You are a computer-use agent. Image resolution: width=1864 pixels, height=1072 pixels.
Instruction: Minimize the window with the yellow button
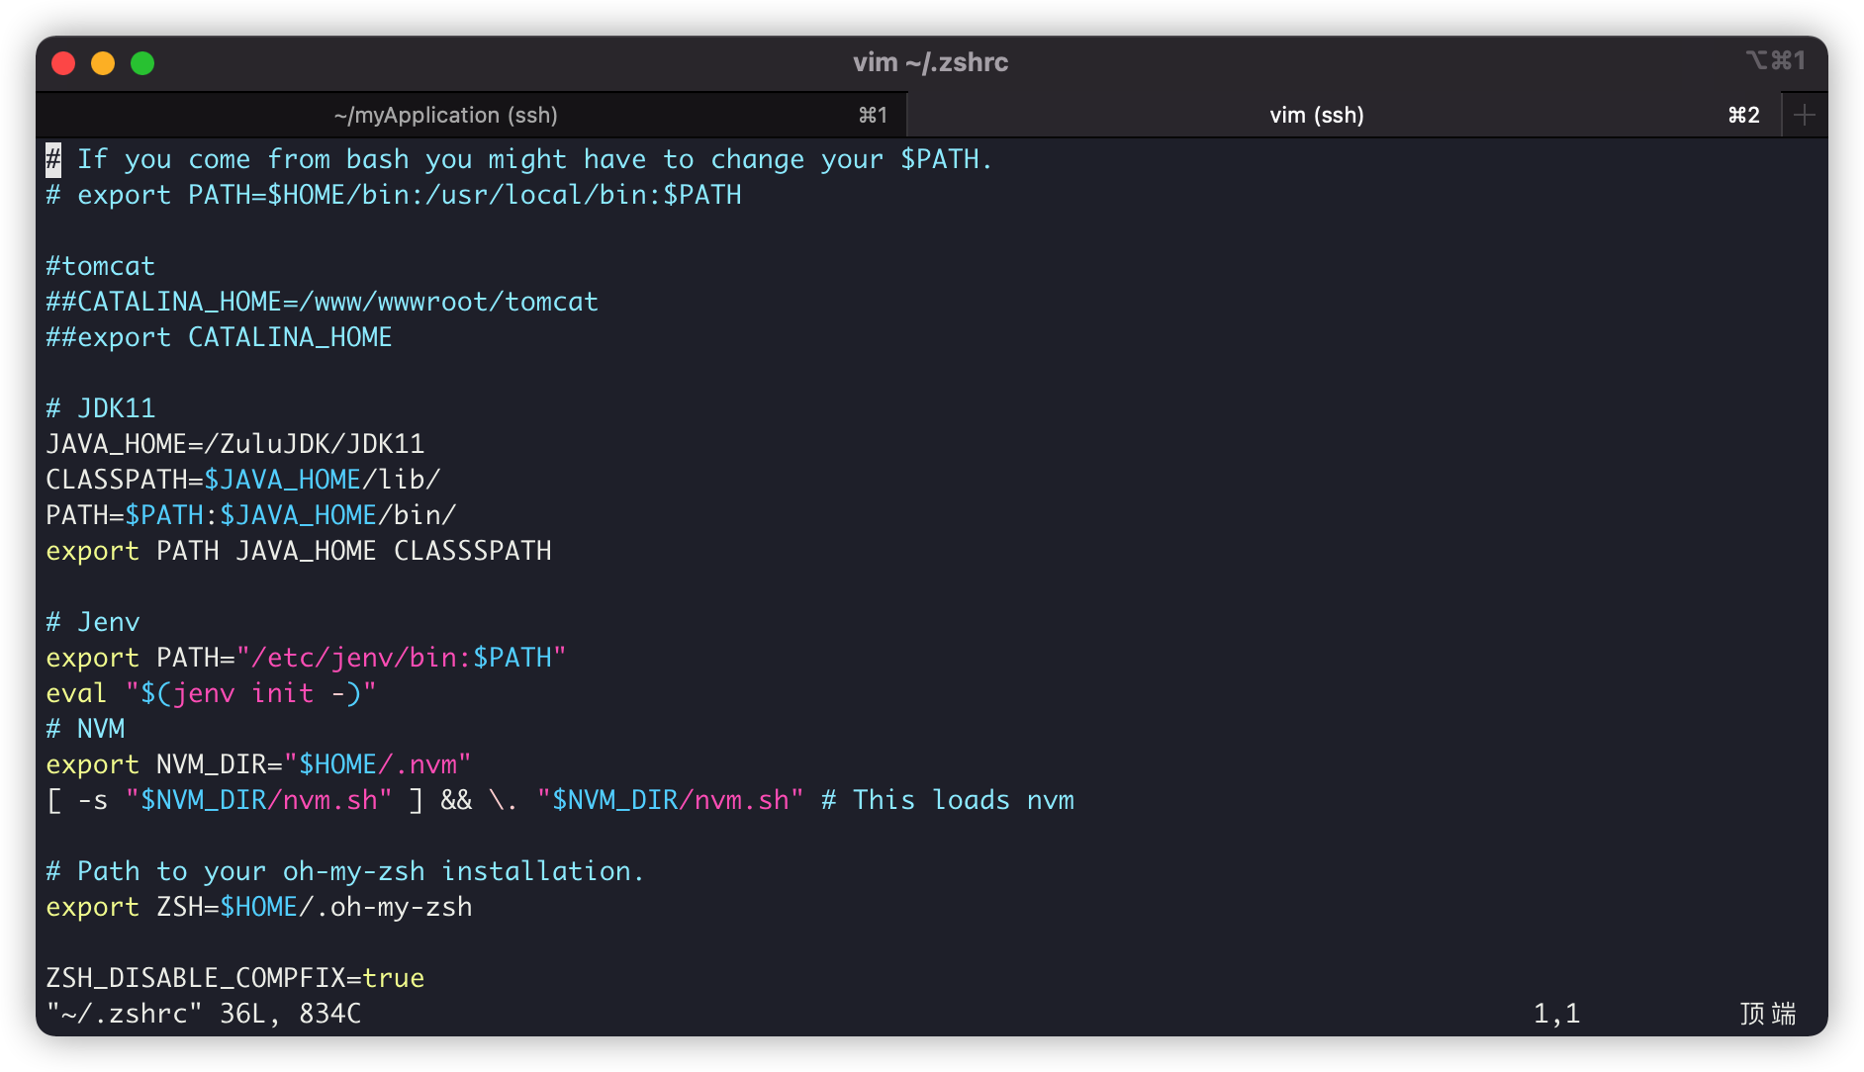tap(103, 63)
